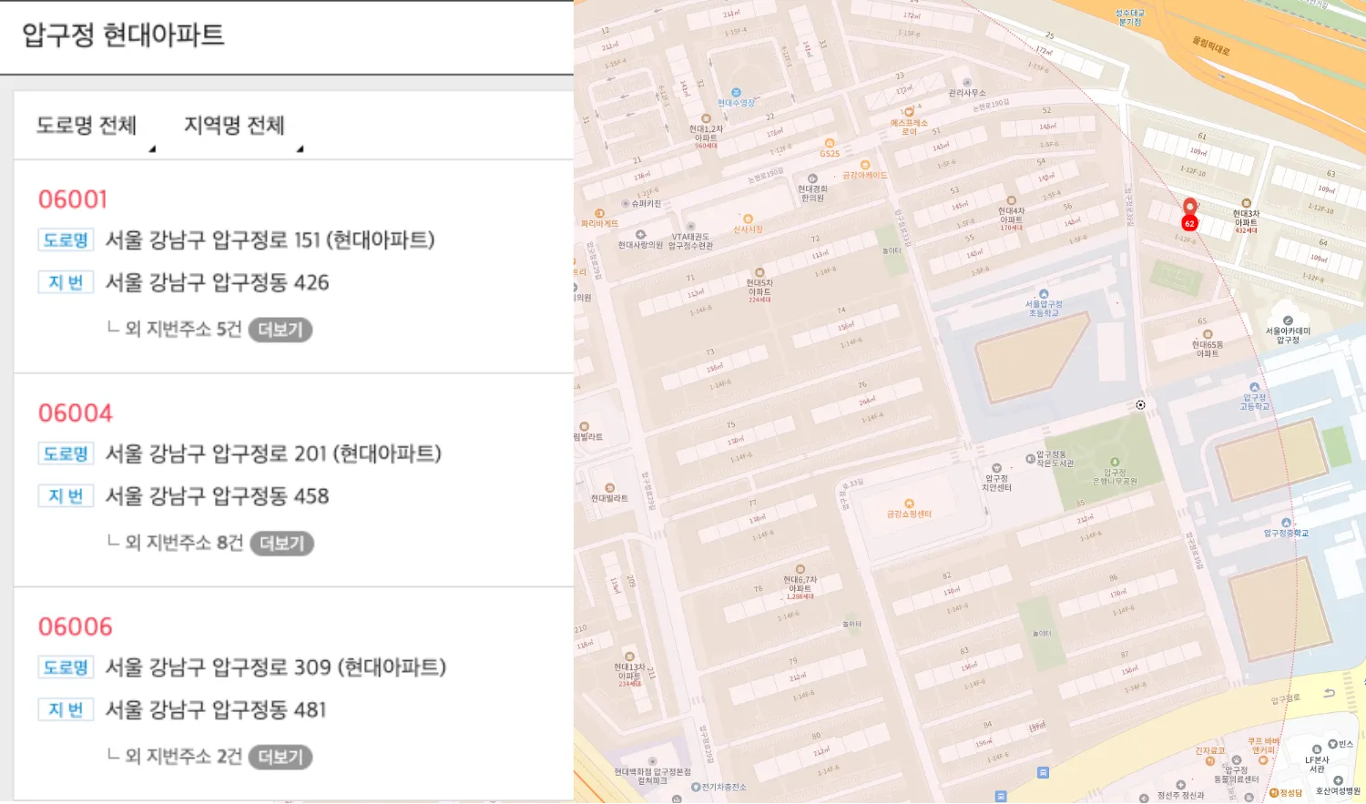Select postal code 06004 result
This screenshot has height=804, width=1366.
tap(76, 413)
